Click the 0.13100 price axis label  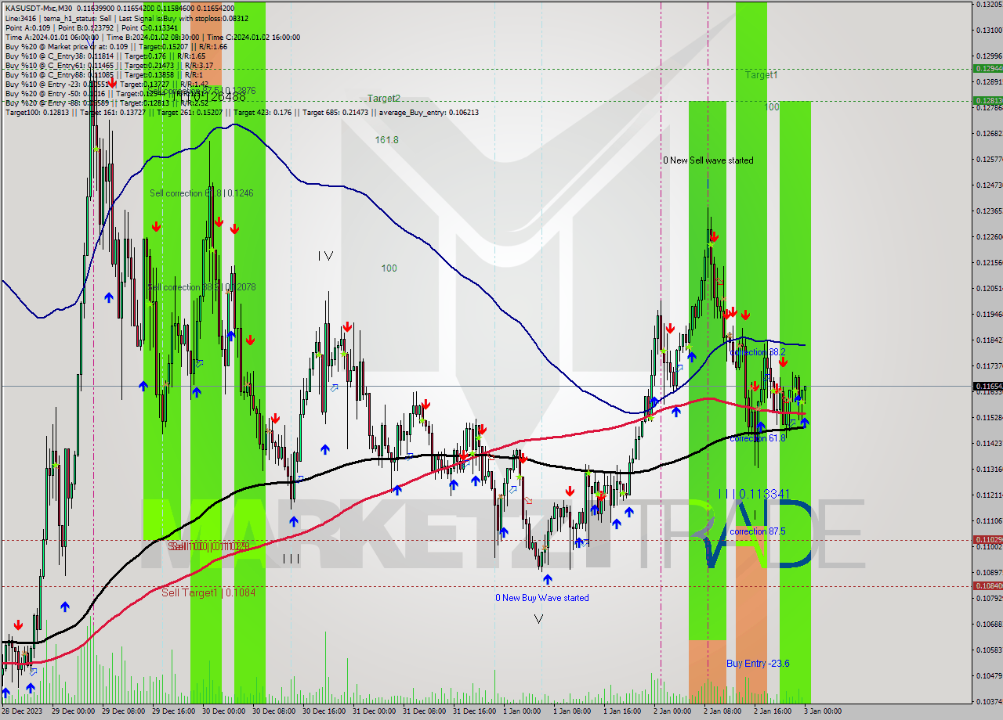(x=988, y=30)
